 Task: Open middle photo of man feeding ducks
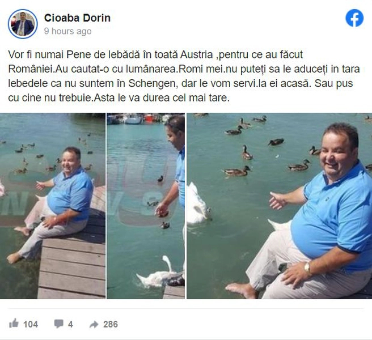tap(146, 206)
